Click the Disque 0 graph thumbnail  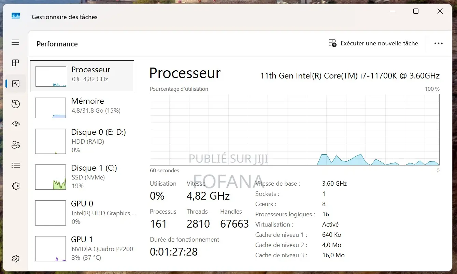(50, 141)
